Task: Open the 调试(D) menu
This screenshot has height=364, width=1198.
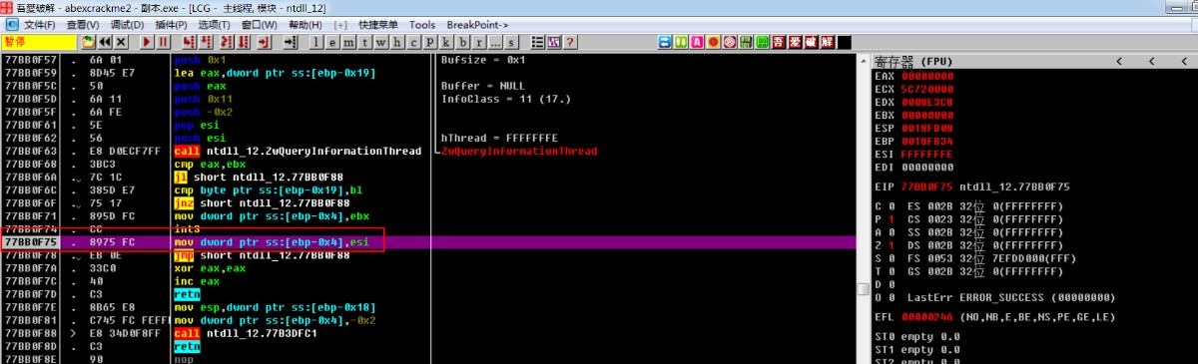Action: 127,24
